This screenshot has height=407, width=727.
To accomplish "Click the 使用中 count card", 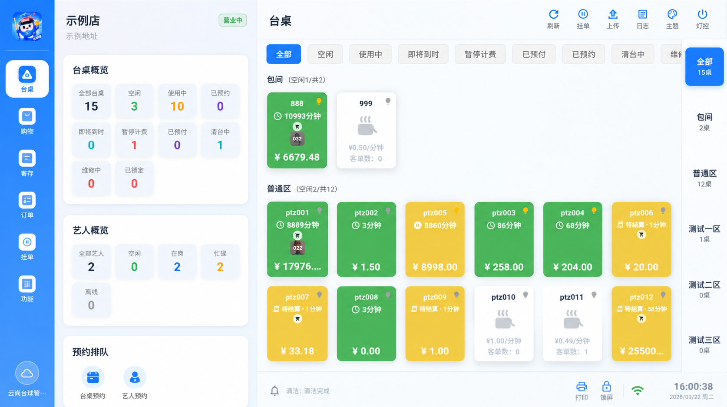I will click(177, 101).
